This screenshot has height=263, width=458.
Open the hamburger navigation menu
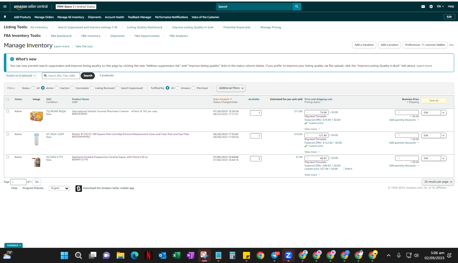tap(5, 6)
